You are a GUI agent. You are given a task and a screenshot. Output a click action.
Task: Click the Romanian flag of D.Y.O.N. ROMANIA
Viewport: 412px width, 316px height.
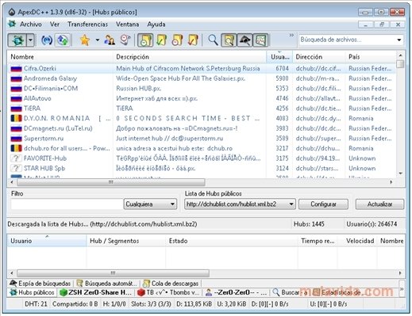click(16, 119)
